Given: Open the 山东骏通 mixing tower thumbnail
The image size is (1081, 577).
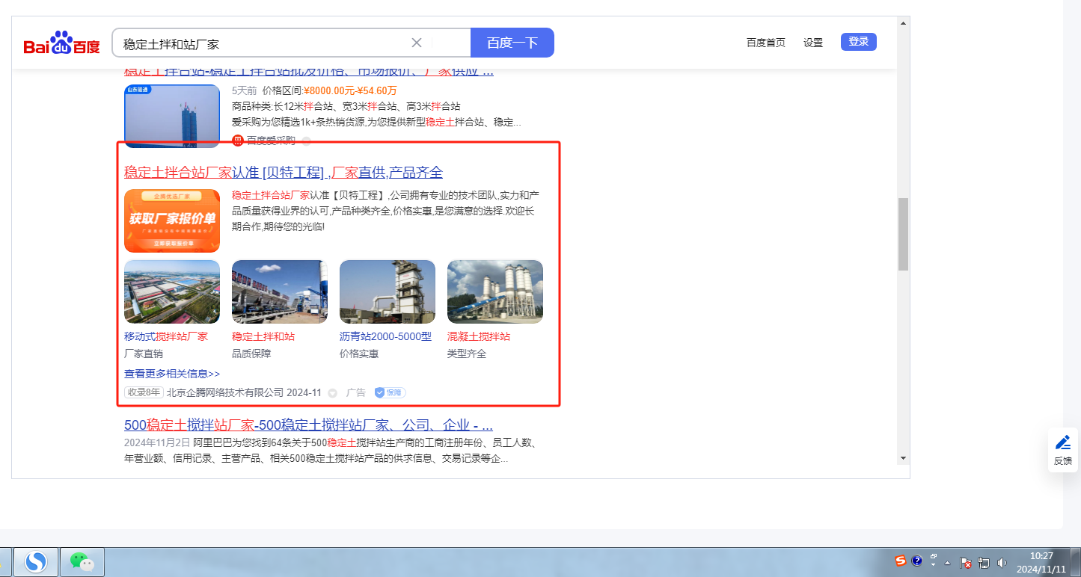Looking at the screenshot, I should pos(172,116).
